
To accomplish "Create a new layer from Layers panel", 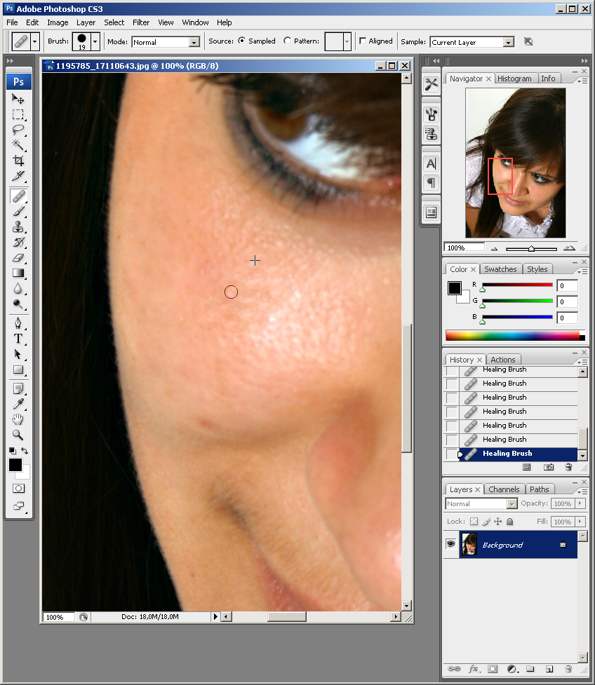I will click(x=549, y=669).
